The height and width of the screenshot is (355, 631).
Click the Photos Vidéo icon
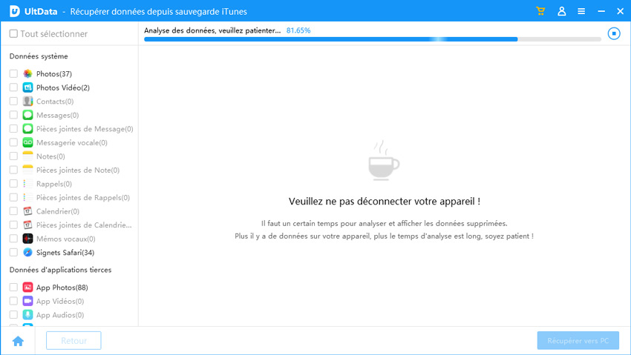point(27,87)
